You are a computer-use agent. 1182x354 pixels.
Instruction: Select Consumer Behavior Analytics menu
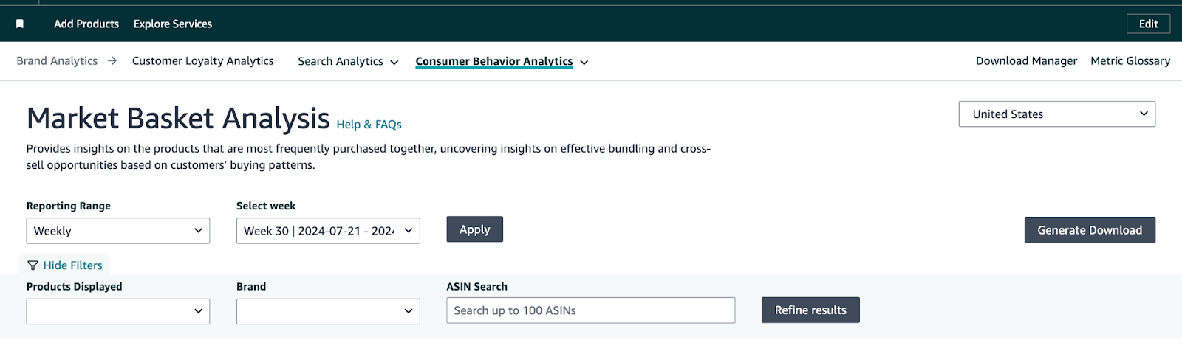(494, 61)
